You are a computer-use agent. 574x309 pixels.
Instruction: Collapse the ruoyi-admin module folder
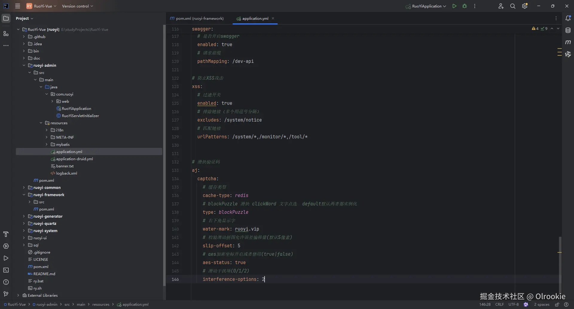coord(24,65)
